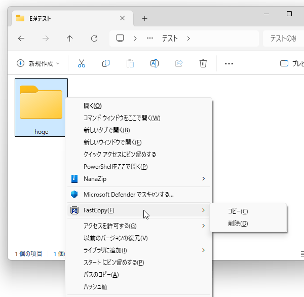Expand chevron after テスト breadcrumb
Screen dimensions: 304x297
188,39
